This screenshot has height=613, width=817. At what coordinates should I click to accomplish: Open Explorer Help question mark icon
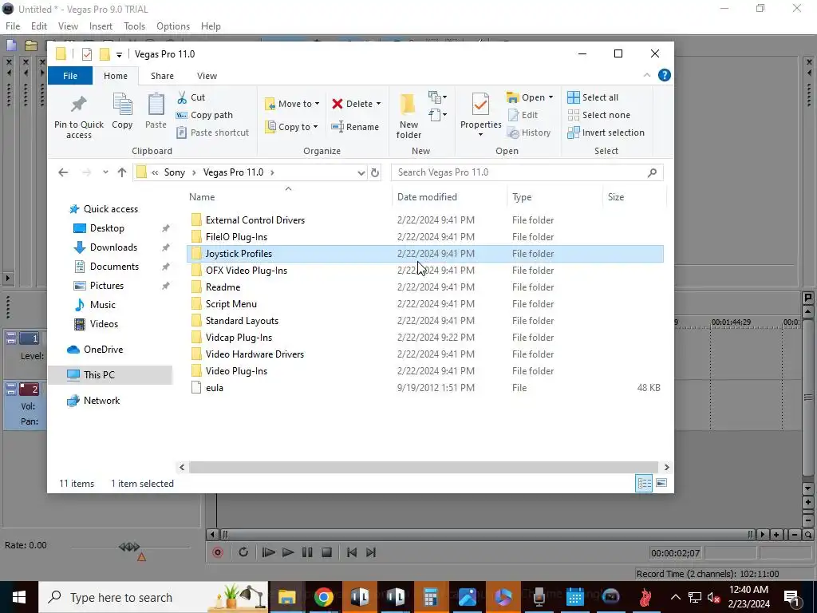point(665,75)
